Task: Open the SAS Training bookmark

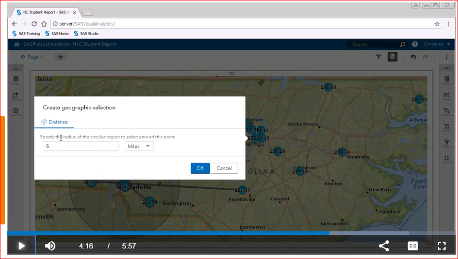Action: pos(26,34)
